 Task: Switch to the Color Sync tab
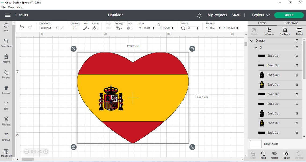point(291,23)
